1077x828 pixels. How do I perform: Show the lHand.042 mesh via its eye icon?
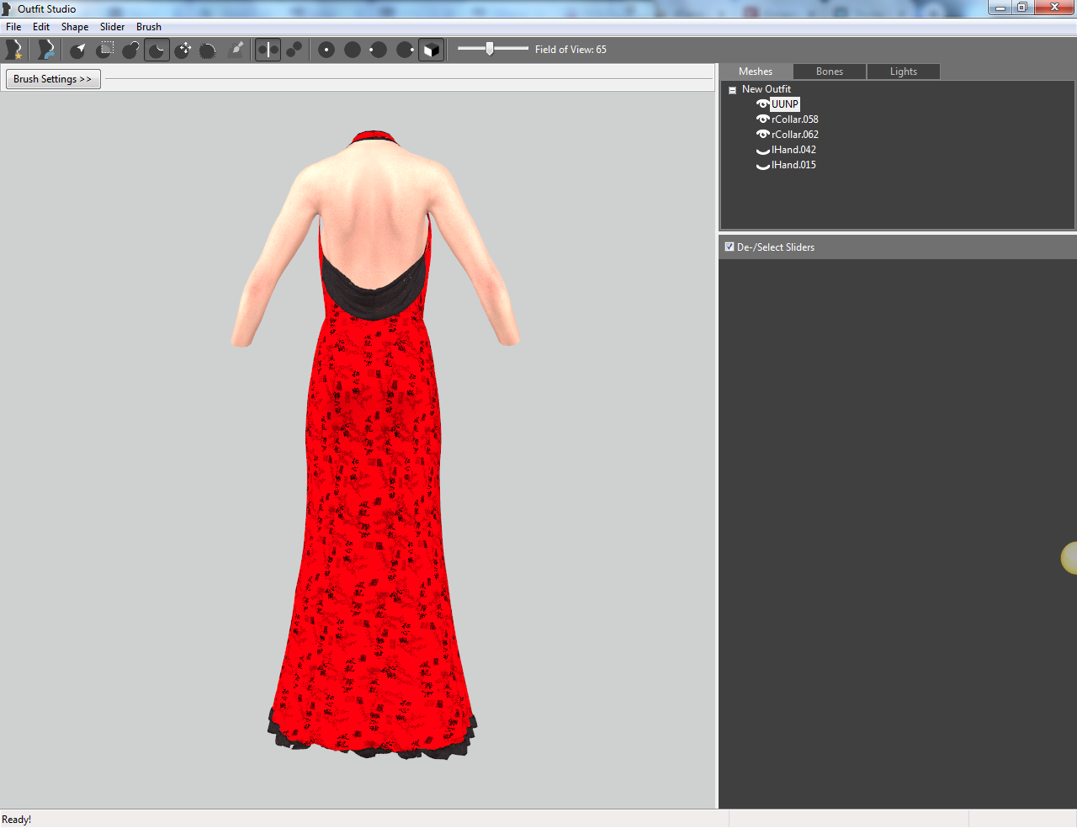click(762, 150)
